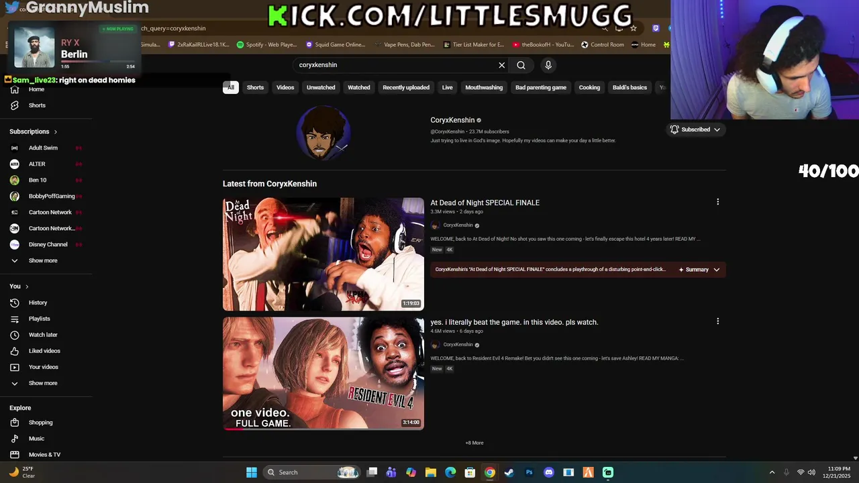Open the CoryxKenshin channel name link
The width and height of the screenshot is (859, 483).
point(452,120)
